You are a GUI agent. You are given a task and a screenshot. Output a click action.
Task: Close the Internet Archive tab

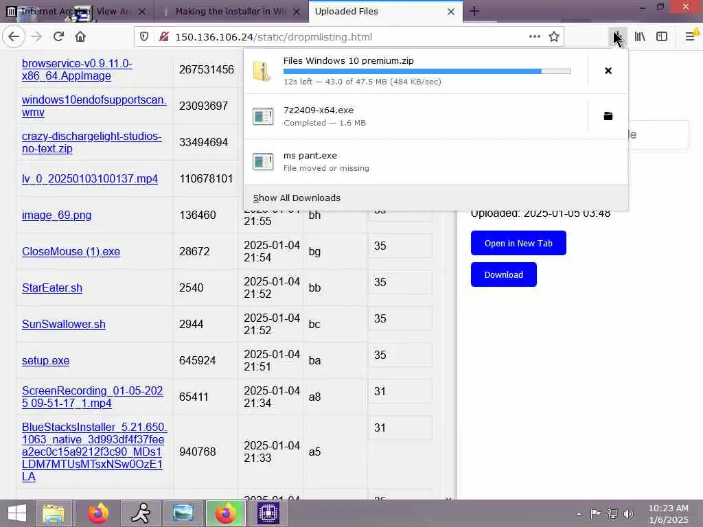point(141,12)
